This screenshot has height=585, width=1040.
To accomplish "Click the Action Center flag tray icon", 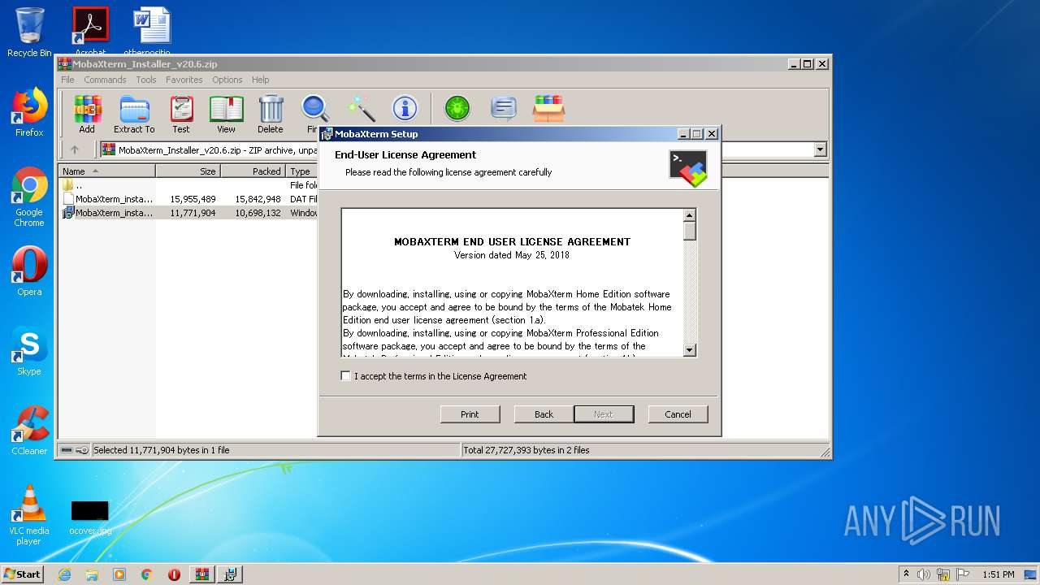I will [962, 574].
